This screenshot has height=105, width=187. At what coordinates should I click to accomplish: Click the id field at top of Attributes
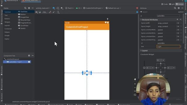point(168,16)
